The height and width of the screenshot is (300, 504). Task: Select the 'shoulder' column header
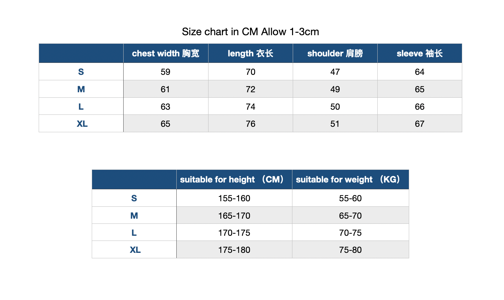click(x=335, y=53)
